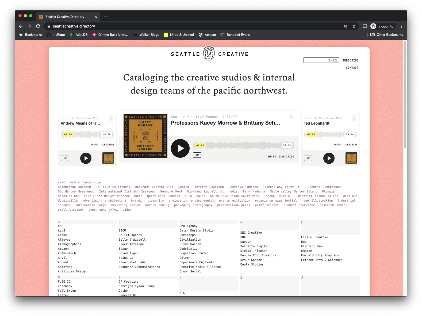Bookmark this page with the star icon
Image resolution: width=422 pixels, height=316 pixels.
[x=354, y=26]
